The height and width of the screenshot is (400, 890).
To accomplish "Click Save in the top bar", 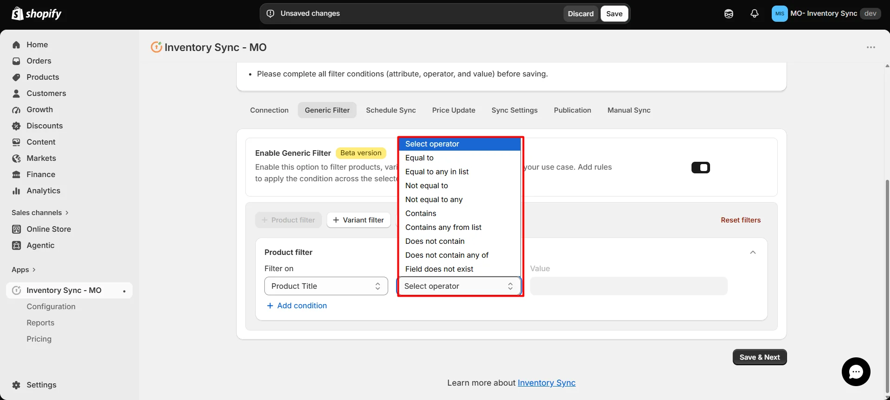I will (x=614, y=13).
